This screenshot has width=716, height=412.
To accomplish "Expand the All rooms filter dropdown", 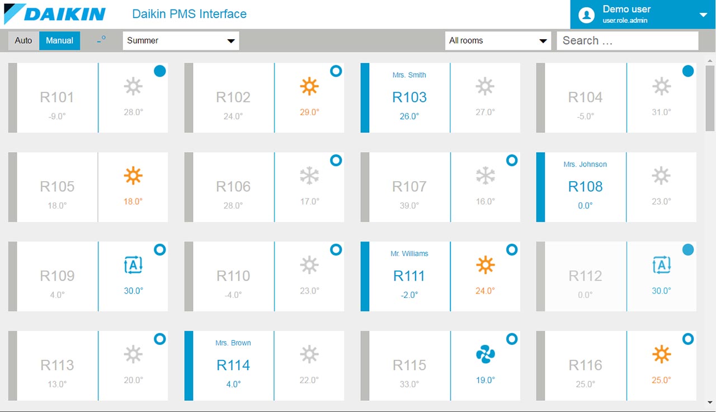I will tap(497, 41).
